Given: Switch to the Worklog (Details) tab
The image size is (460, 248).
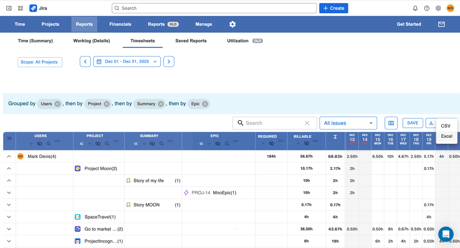Looking at the screenshot, I should (x=91, y=41).
